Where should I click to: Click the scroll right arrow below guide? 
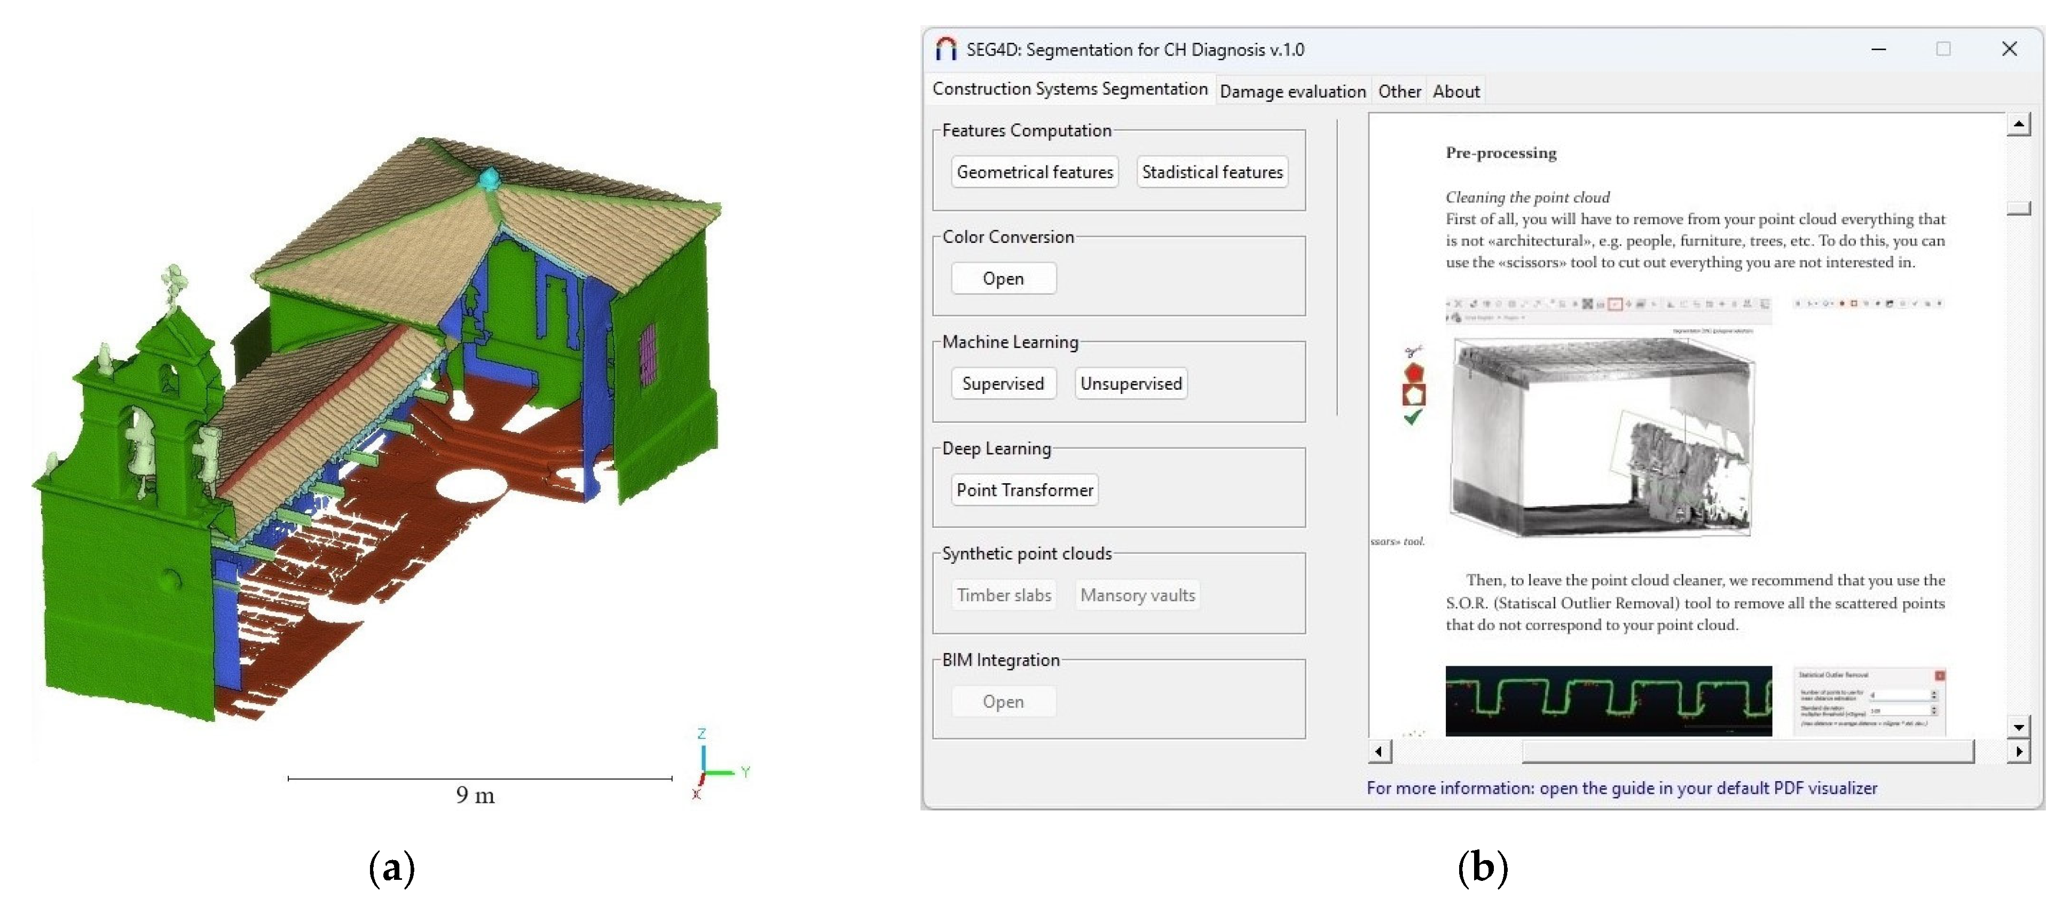pos(2019,752)
